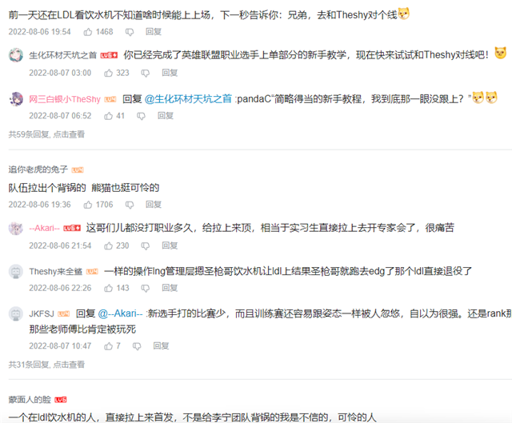Dislike the reply posted 2022-08-06 22:26
Viewport: 512px width, 423px height.
tap(146, 288)
